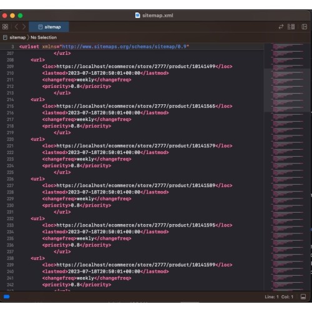Click sitemap in the jump bar
312x312 pixels.
[x=17, y=37]
